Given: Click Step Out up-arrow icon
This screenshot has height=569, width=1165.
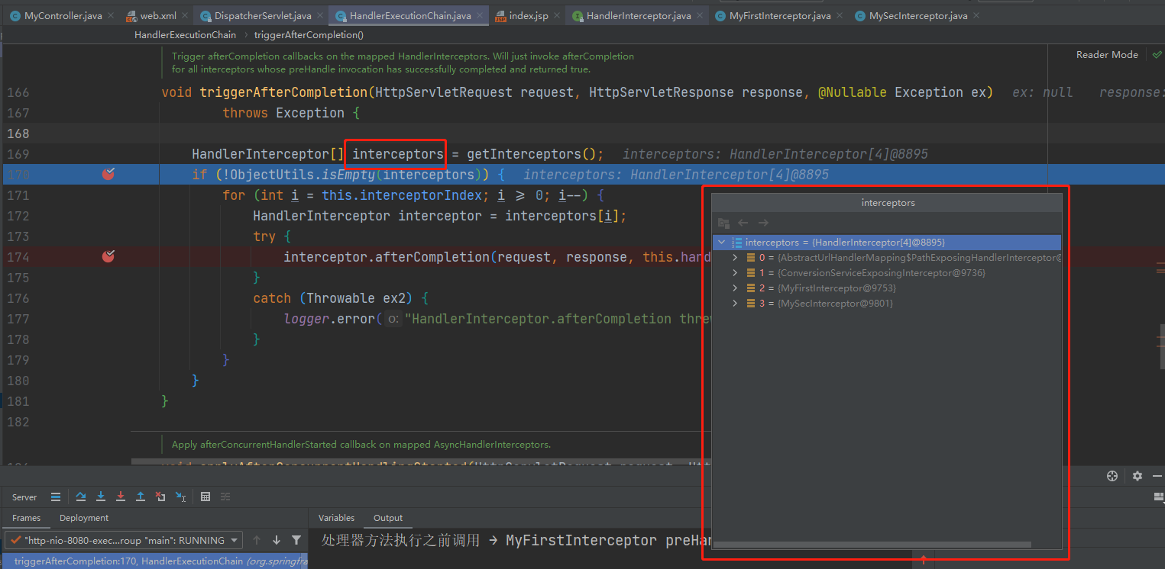Looking at the screenshot, I should (x=141, y=497).
